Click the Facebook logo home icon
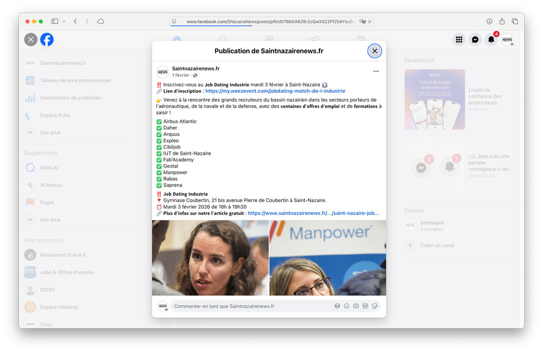 [47, 40]
